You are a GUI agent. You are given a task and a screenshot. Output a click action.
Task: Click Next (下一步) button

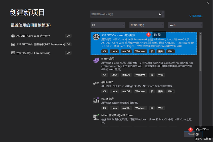pyautogui.click(x=193, y=134)
